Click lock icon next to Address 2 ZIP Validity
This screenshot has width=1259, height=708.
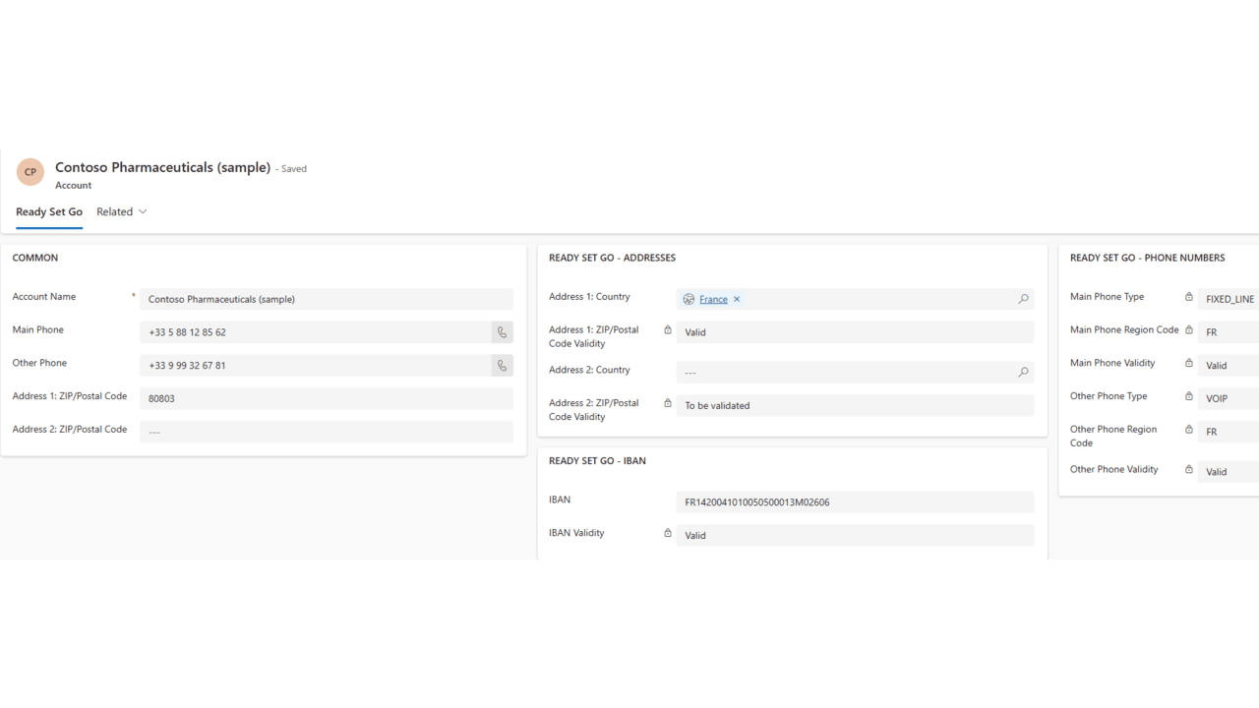[x=668, y=403]
